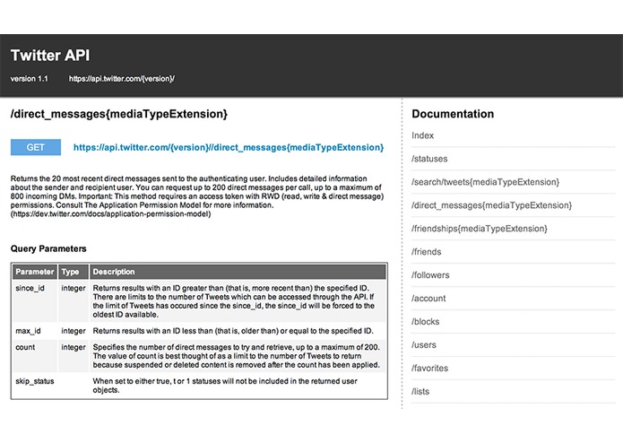Screen dimensions: 623x443
Task: Click the Type column header
Action: click(74, 272)
